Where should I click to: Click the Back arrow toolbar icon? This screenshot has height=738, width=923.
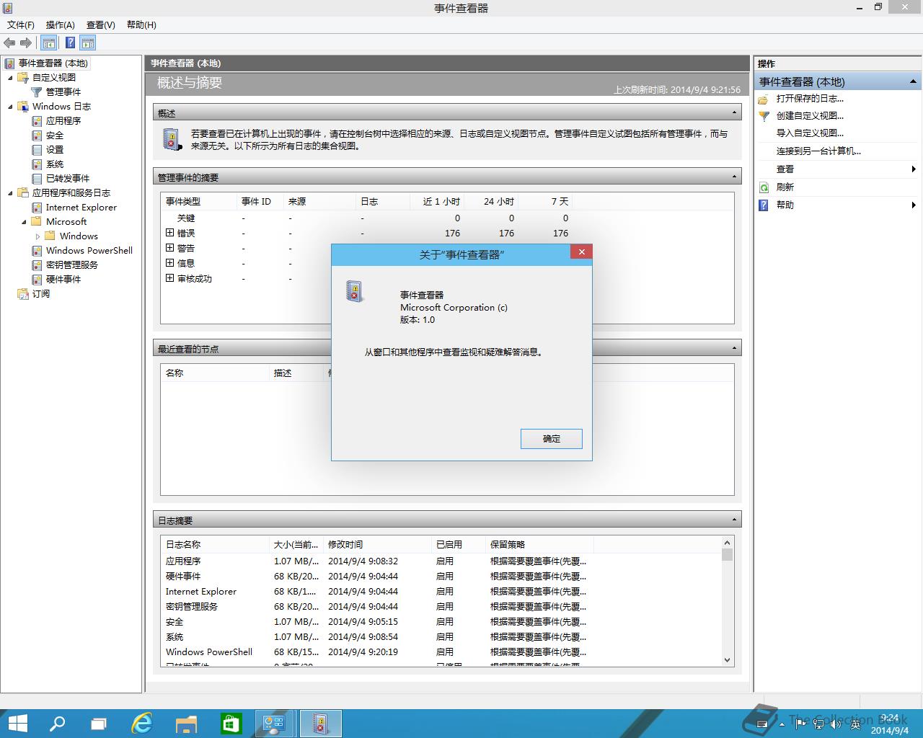coord(9,43)
